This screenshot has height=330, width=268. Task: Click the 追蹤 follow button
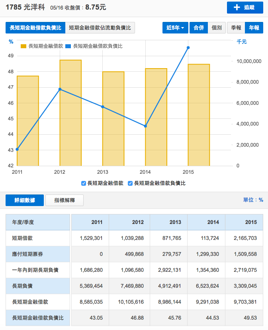click(245, 8)
